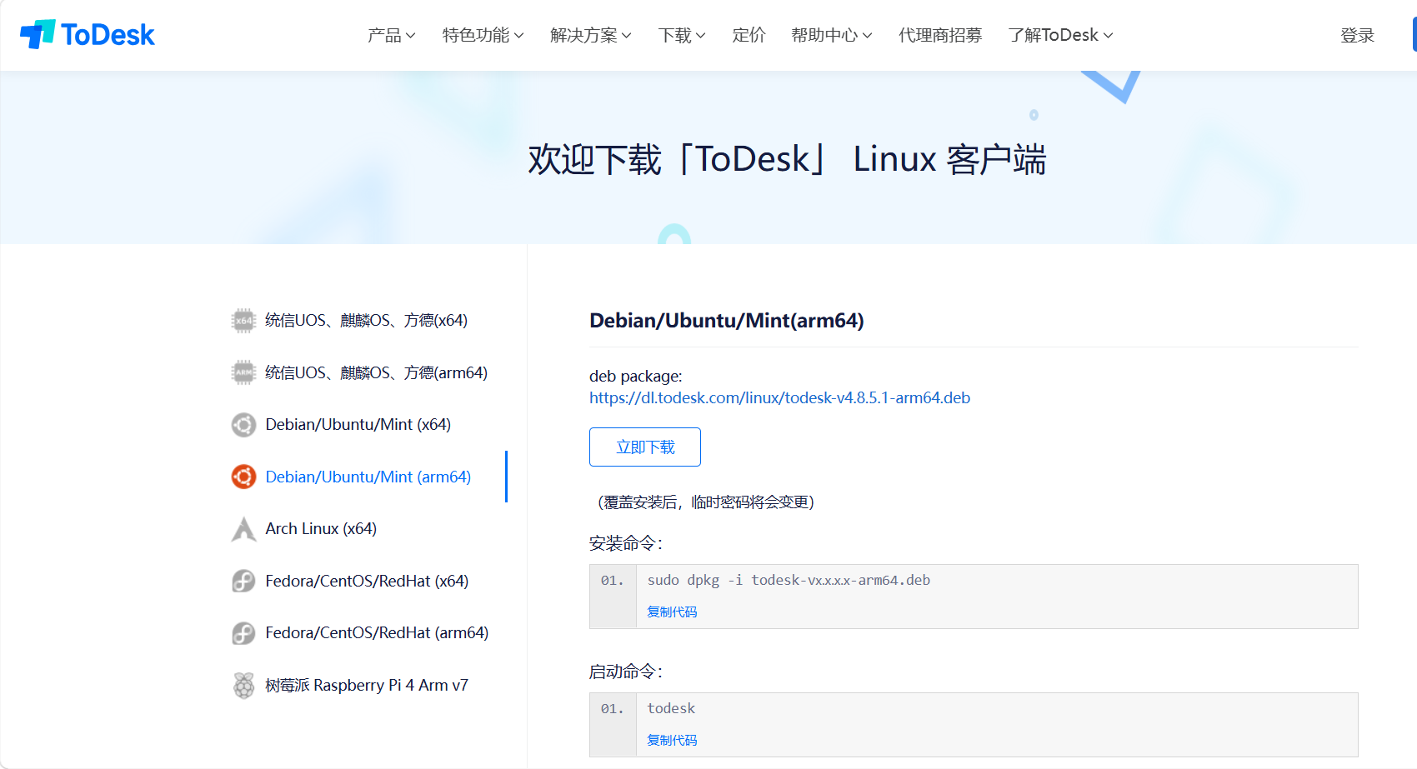The height and width of the screenshot is (769, 1417).
Task: Choose Fedora/CentOS/RedHat (x64) in the sidebar
Action: coord(367,581)
